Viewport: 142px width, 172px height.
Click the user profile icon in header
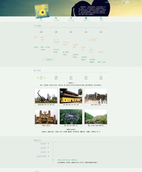point(124,2)
